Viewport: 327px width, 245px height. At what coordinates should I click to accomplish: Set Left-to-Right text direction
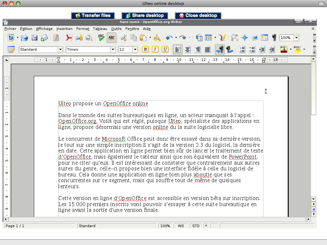[x=220, y=49]
